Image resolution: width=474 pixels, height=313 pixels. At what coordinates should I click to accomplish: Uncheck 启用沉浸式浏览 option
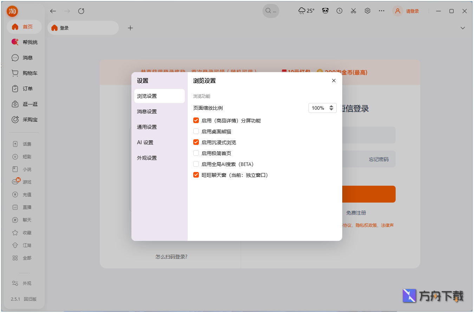coord(196,142)
